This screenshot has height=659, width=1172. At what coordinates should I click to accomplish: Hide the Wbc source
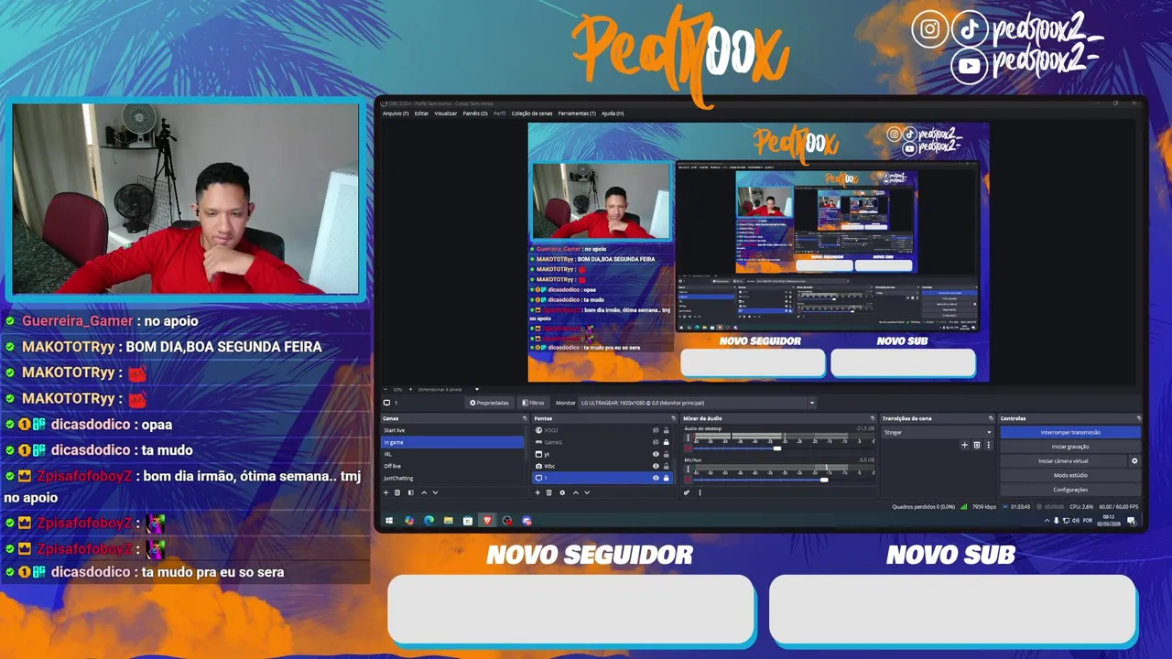coord(656,466)
